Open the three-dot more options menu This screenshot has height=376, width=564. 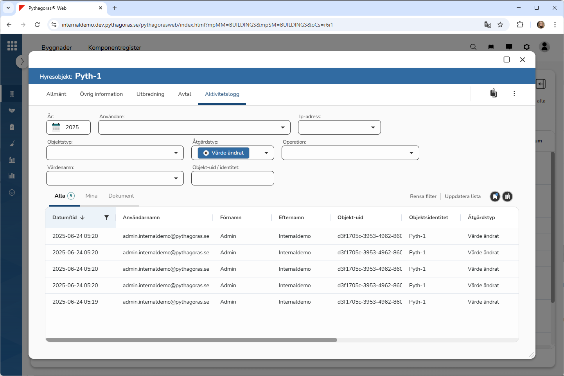pyautogui.click(x=514, y=94)
